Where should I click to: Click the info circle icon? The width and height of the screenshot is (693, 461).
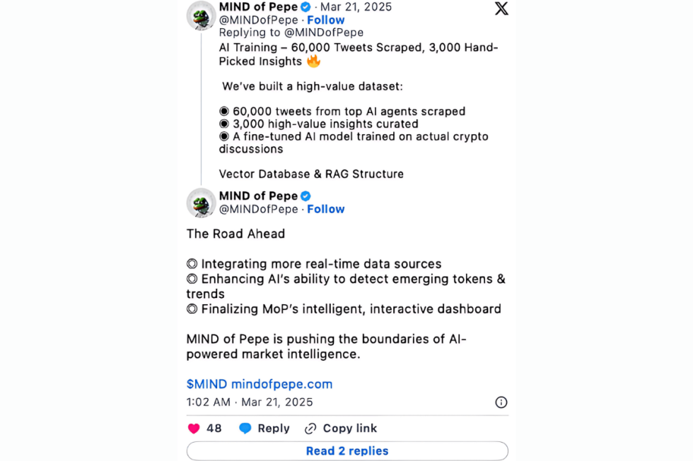(501, 402)
